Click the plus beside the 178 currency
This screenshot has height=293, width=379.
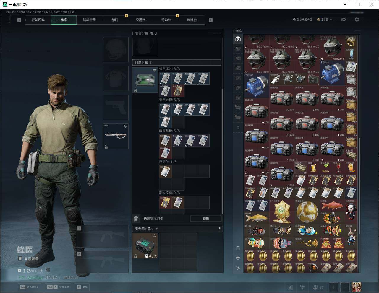[x=331, y=19]
